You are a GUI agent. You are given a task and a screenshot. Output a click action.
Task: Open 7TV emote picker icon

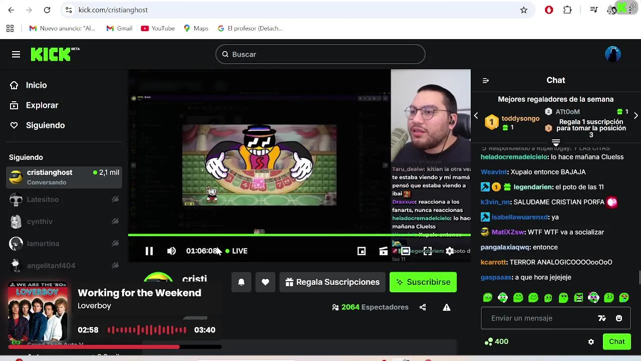[602, 318]
